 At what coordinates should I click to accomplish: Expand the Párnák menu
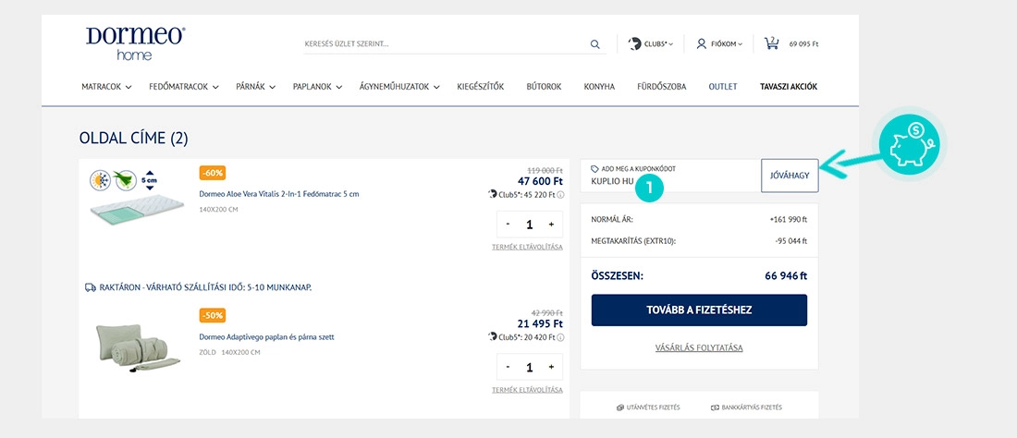(x=255, y=86)
